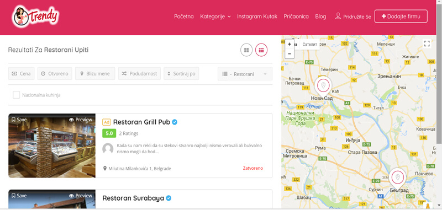Screen dimensions: 442x210
Task: Click the Панчево label on map
Action: tap(424, 174)
